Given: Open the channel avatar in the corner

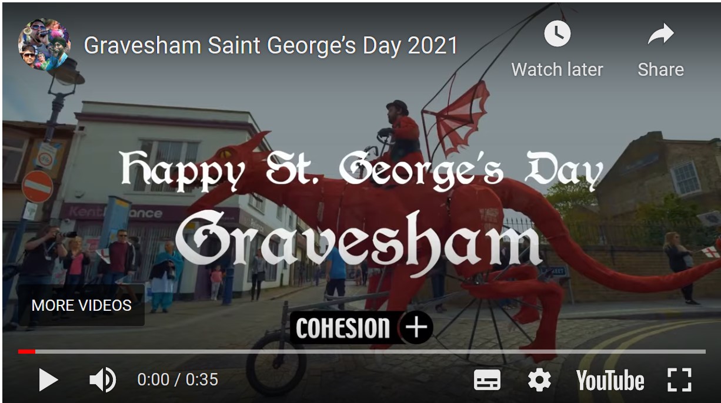Looking at the screenshot, I should click(x=44, y=45).
